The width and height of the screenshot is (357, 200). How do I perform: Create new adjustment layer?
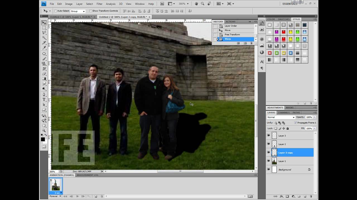[x=293, y=196]
